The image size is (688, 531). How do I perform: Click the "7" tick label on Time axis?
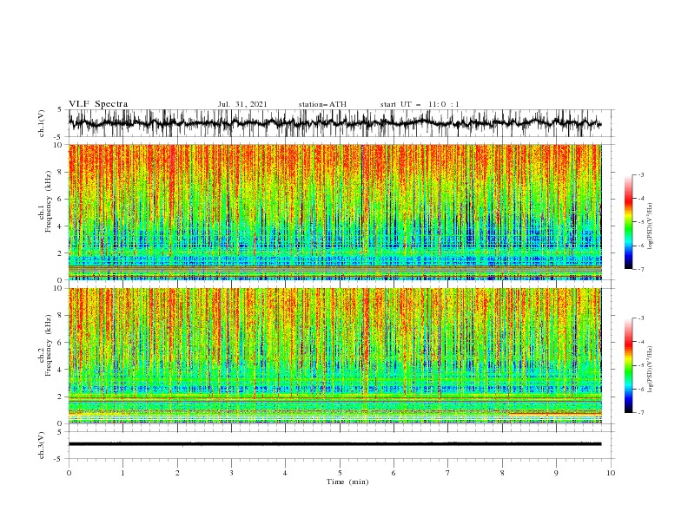pos(448,473)
